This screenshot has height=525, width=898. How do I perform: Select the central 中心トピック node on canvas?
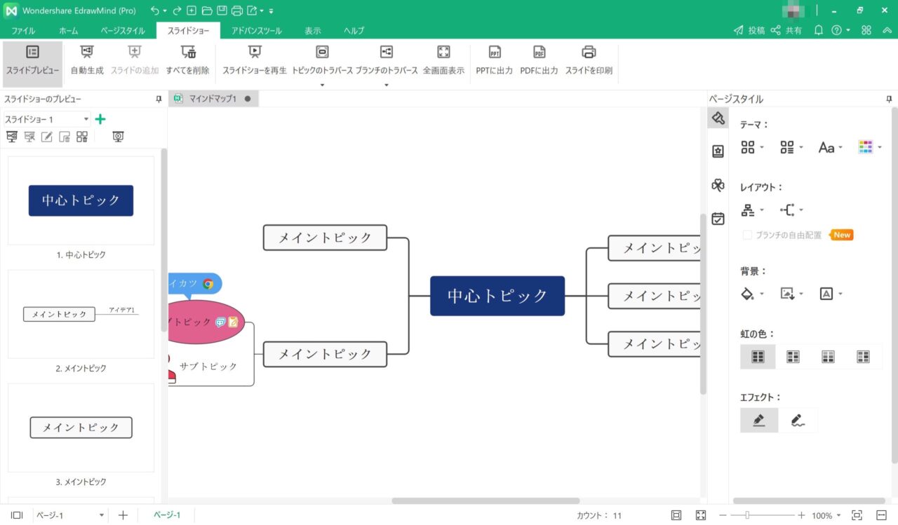click(x=497, y=296)
